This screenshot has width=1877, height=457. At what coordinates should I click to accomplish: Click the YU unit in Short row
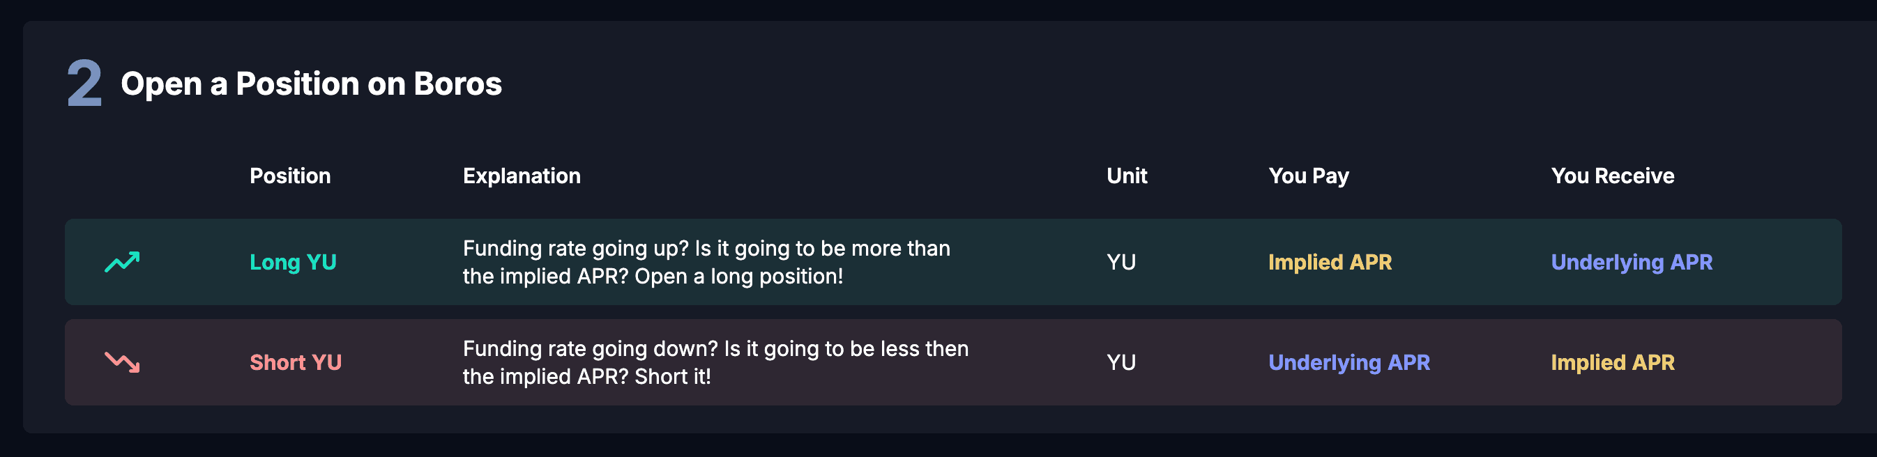(x=1120, y=362)
